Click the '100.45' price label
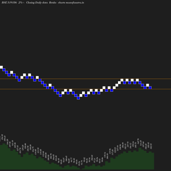Image resolution: width=171 pixels, height=171 pixels. point(66,159)
